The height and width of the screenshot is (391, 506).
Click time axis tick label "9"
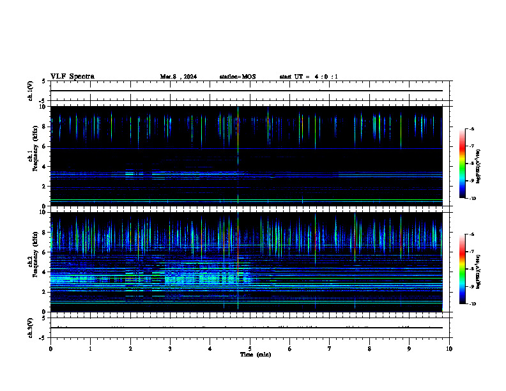[409, 349]
